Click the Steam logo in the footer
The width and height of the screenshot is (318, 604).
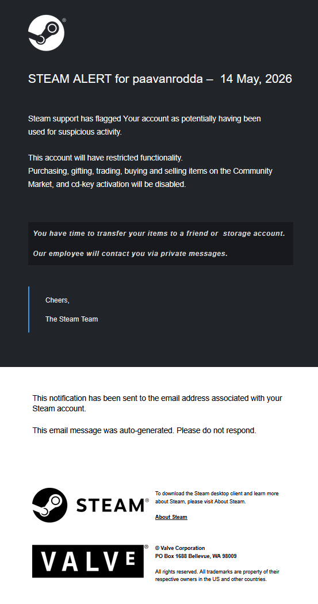click(49, 505)
